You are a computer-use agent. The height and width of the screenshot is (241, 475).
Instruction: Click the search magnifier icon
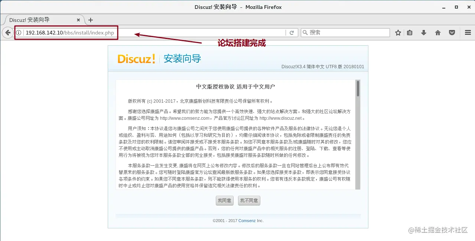[x=305, y=33]
